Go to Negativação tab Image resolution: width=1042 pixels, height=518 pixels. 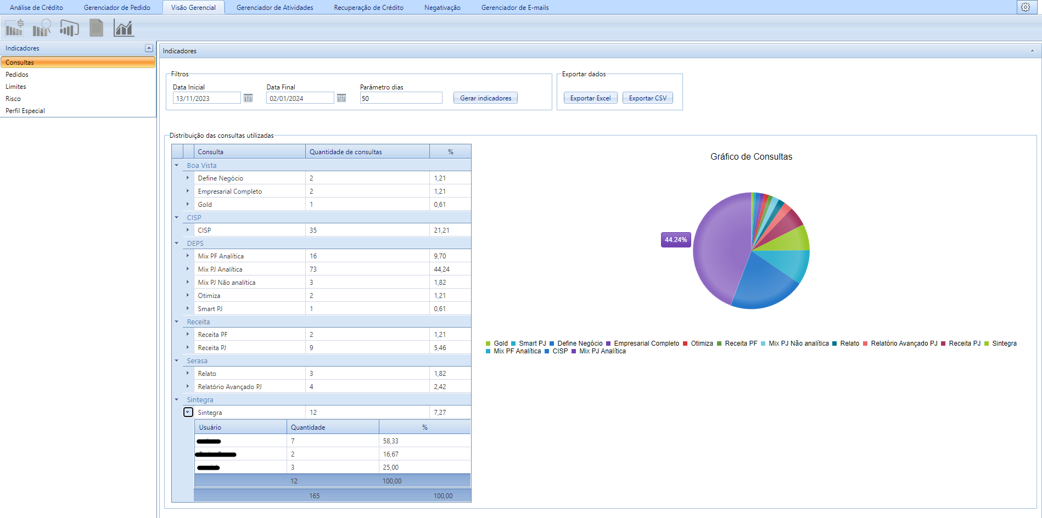pyautogui.click(x=442, y=8)
